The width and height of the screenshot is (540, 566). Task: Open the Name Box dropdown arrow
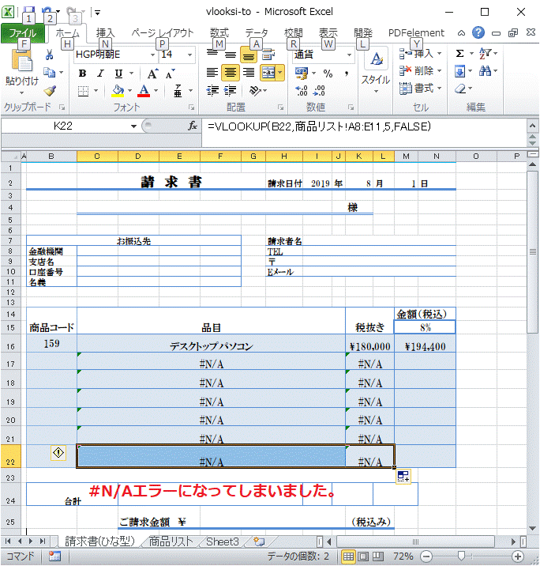133,126
